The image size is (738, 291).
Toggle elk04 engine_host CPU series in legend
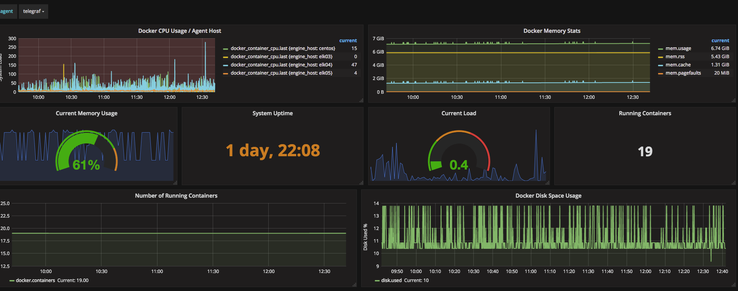[281, 65]
